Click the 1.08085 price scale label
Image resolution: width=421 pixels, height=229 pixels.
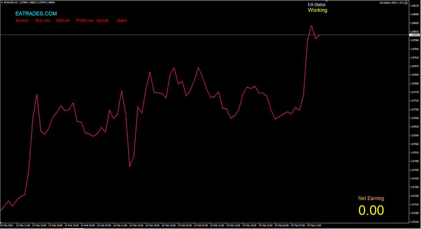click(x=415, y=14)
